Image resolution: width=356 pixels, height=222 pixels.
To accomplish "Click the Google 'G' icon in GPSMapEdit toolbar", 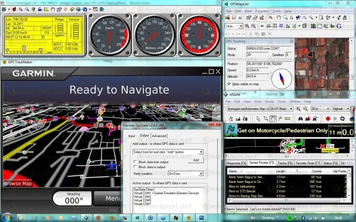I will point(339,25).
